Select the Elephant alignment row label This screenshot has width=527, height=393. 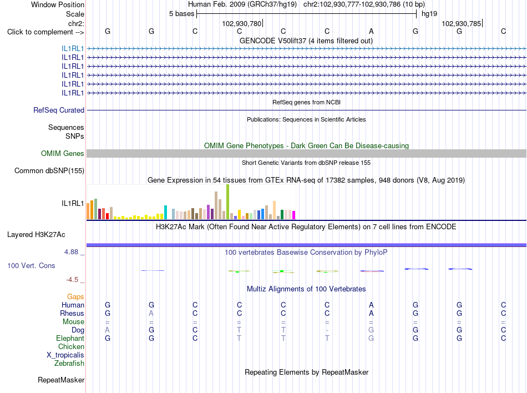pyautogui.click(x=70, y=339)
